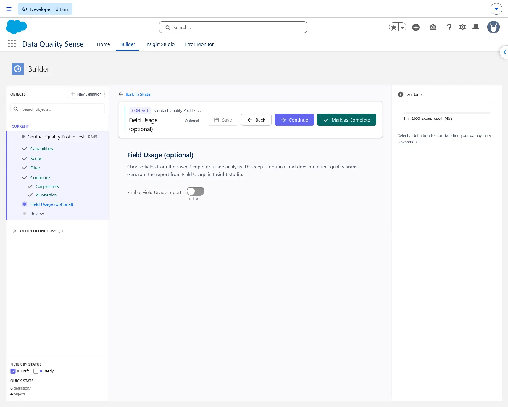508x407 pixels.
Task: Uncheck the Draft status filter
Action: [x=13, y=371]
